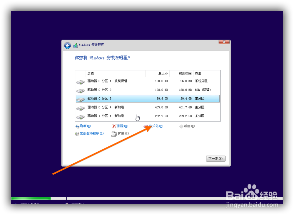Close the Windows 安装程序 dialog

coord(224,42)
